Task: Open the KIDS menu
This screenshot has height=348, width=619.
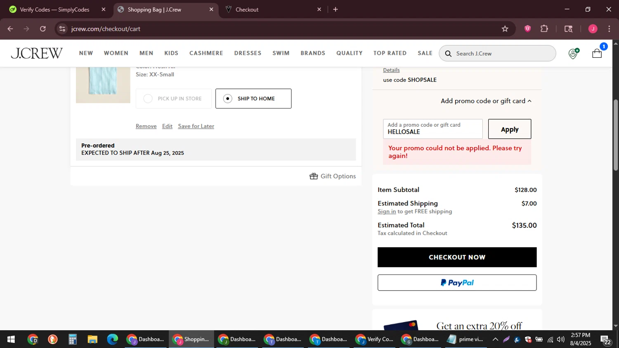Action: click(x=171, y=53)
